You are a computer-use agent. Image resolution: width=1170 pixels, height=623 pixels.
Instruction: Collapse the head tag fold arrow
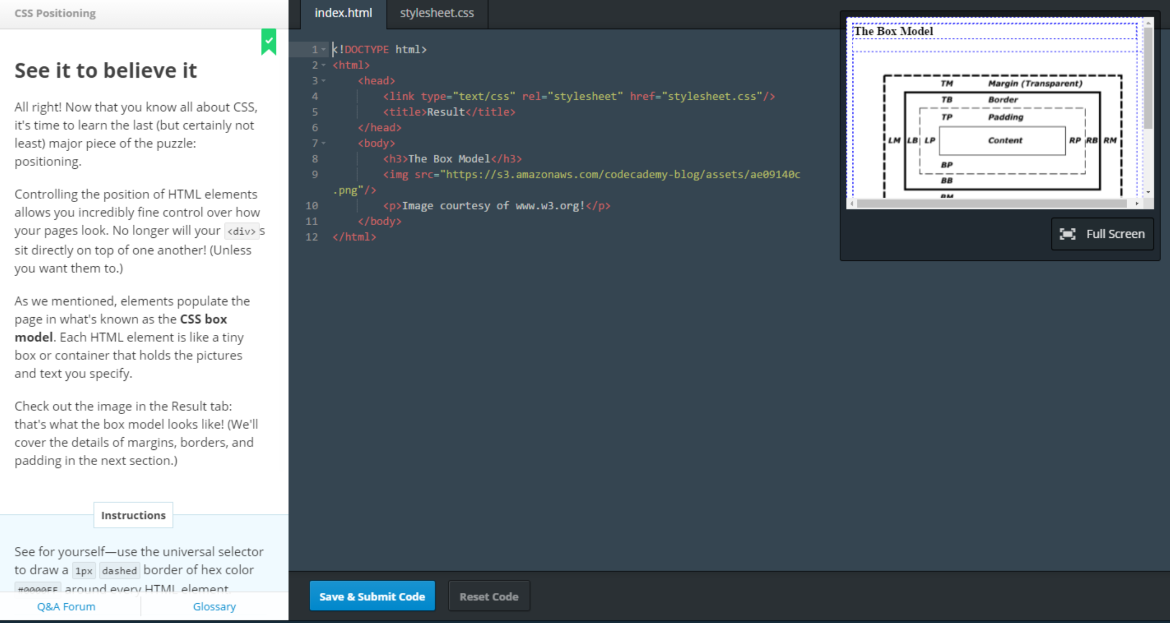click(324, 81)
